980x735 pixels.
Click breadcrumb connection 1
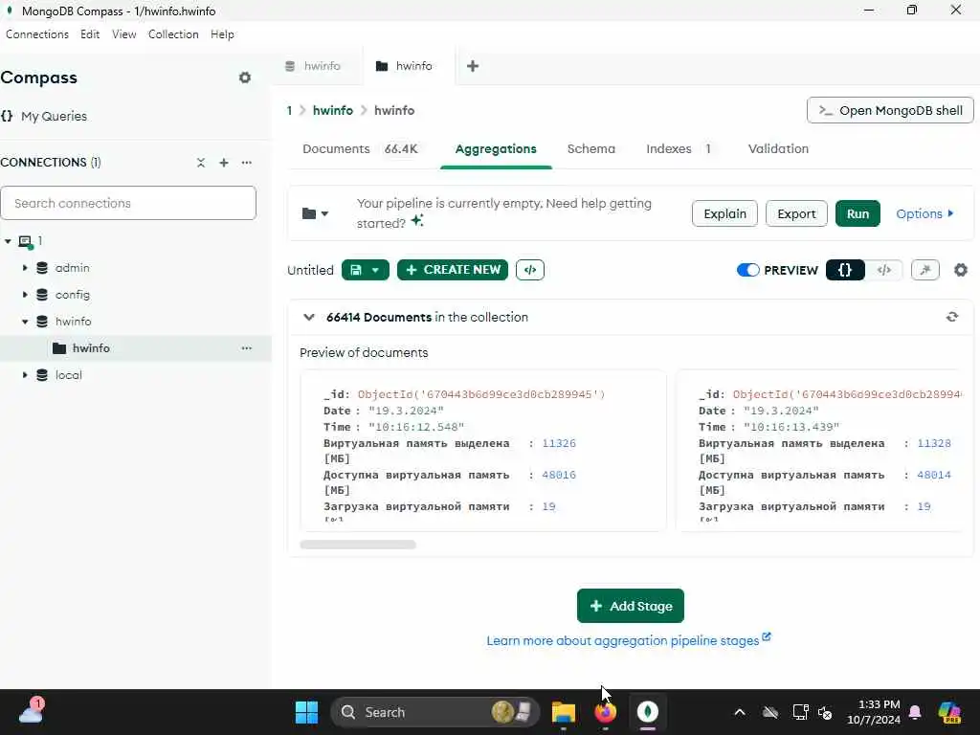[x=289, y=111]
